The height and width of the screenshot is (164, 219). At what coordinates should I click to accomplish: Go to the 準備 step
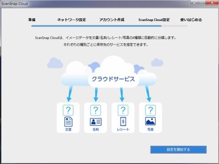31,20
